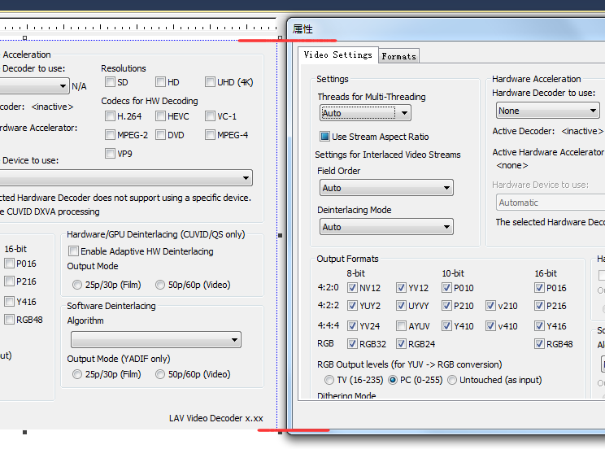Select the Video Settings tab
Viewport: 605px width, 449px height.
[337, 54]
